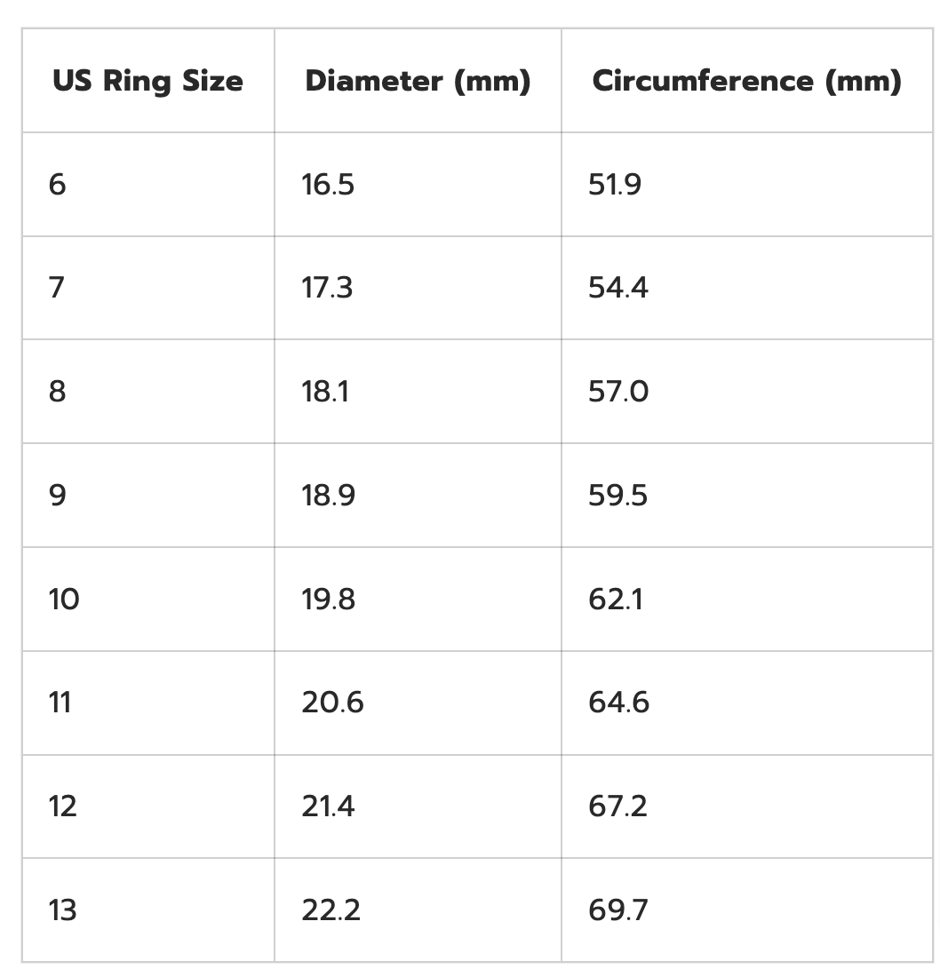Select the 18.1 diameter cell
Viewport: 940px width, 977px height.
pos(325,392)
